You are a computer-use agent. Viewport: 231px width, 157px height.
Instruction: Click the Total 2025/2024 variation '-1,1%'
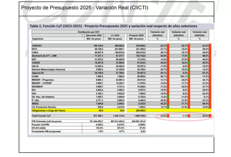point(185,116)
